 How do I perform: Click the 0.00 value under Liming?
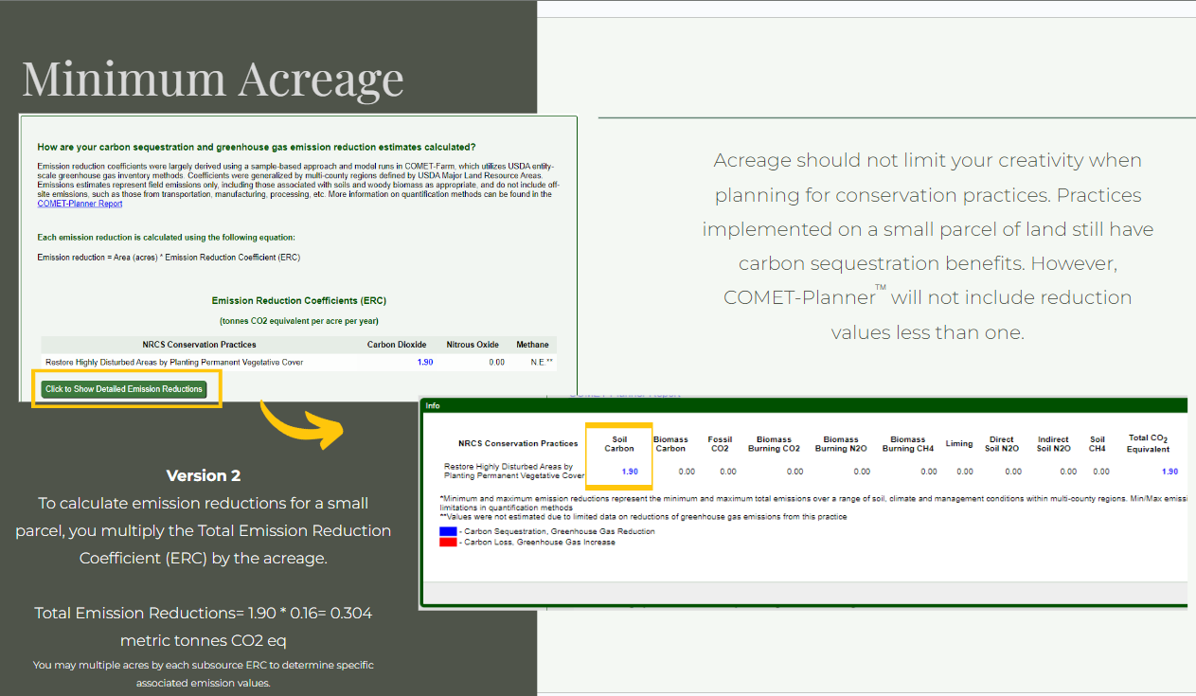pyautogui.click(x=965, y=472)
